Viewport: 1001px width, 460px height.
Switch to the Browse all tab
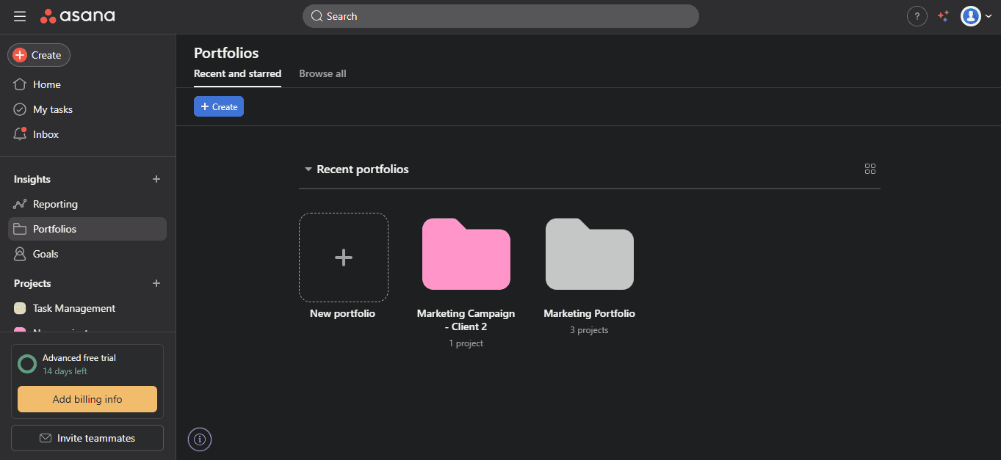click(x=322, y=73)
